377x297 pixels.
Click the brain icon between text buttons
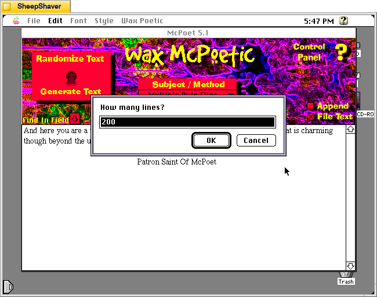[x=71, y=78]
